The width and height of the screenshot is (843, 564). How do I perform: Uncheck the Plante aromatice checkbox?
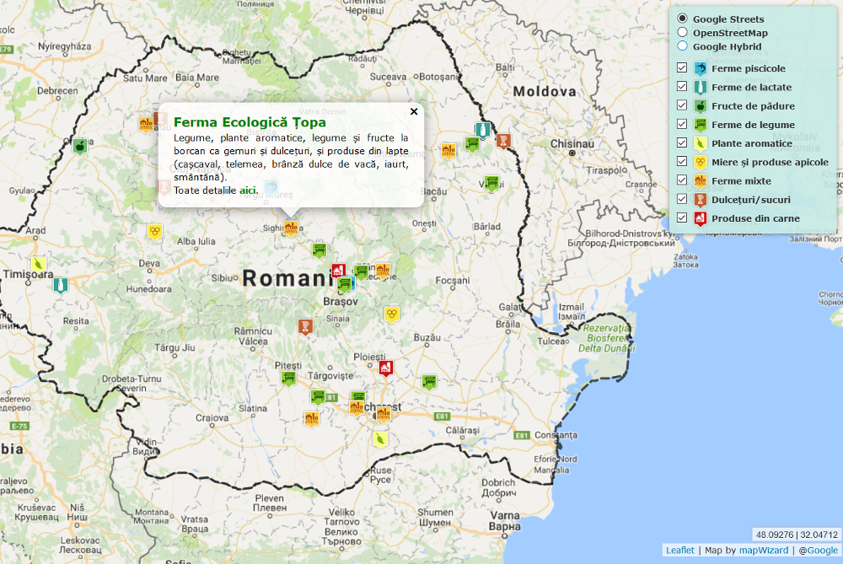click(682, 142)
